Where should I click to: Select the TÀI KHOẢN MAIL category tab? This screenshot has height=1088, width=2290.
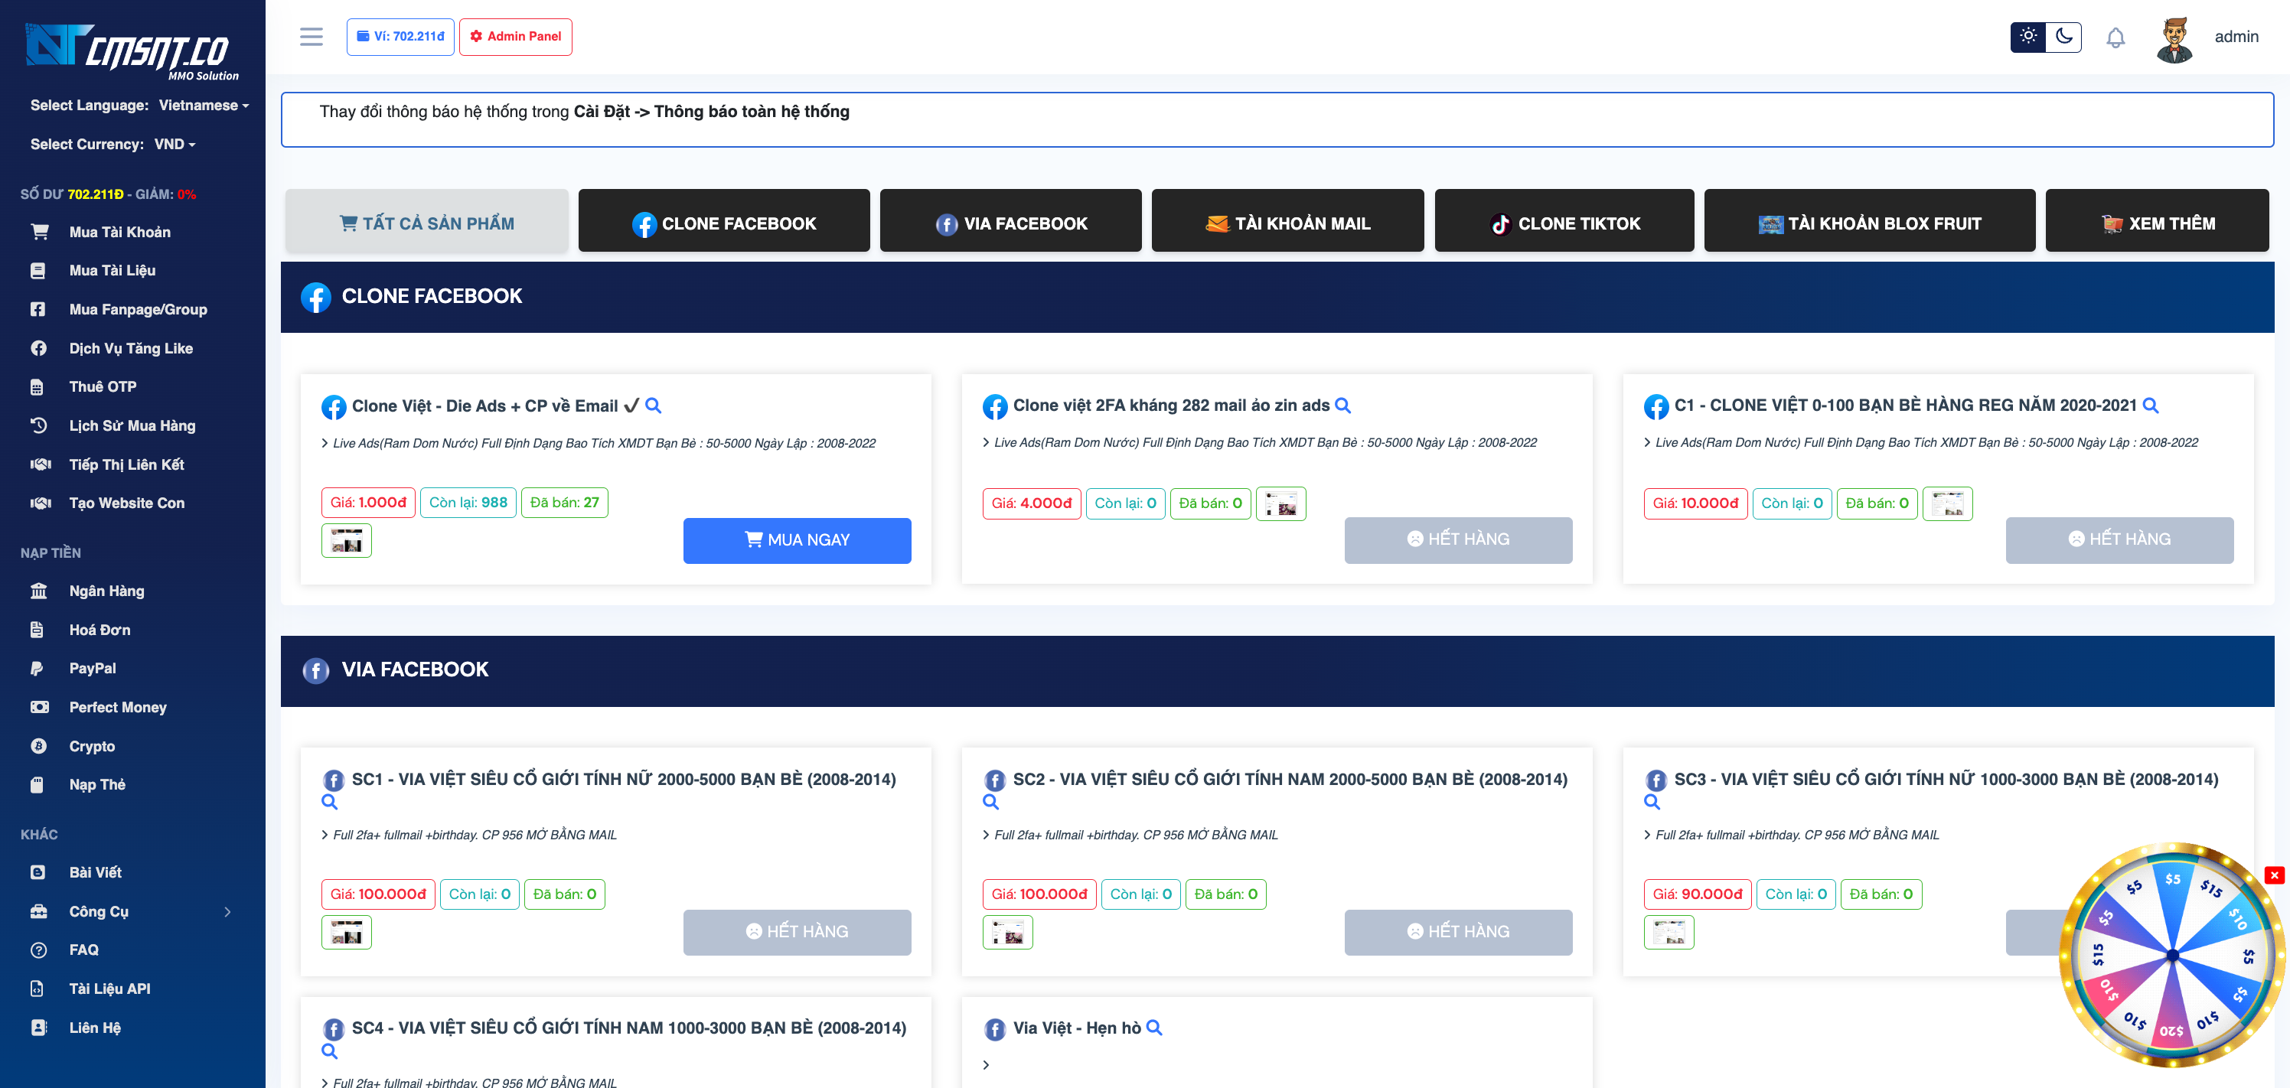point(1287,223)
